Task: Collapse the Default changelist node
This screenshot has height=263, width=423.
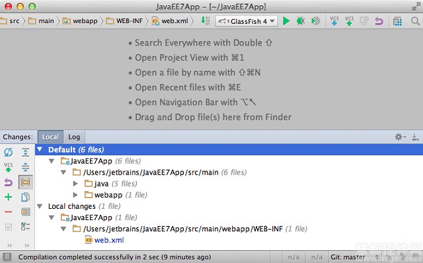Action: pyautogui.click(x=40, y=149)
